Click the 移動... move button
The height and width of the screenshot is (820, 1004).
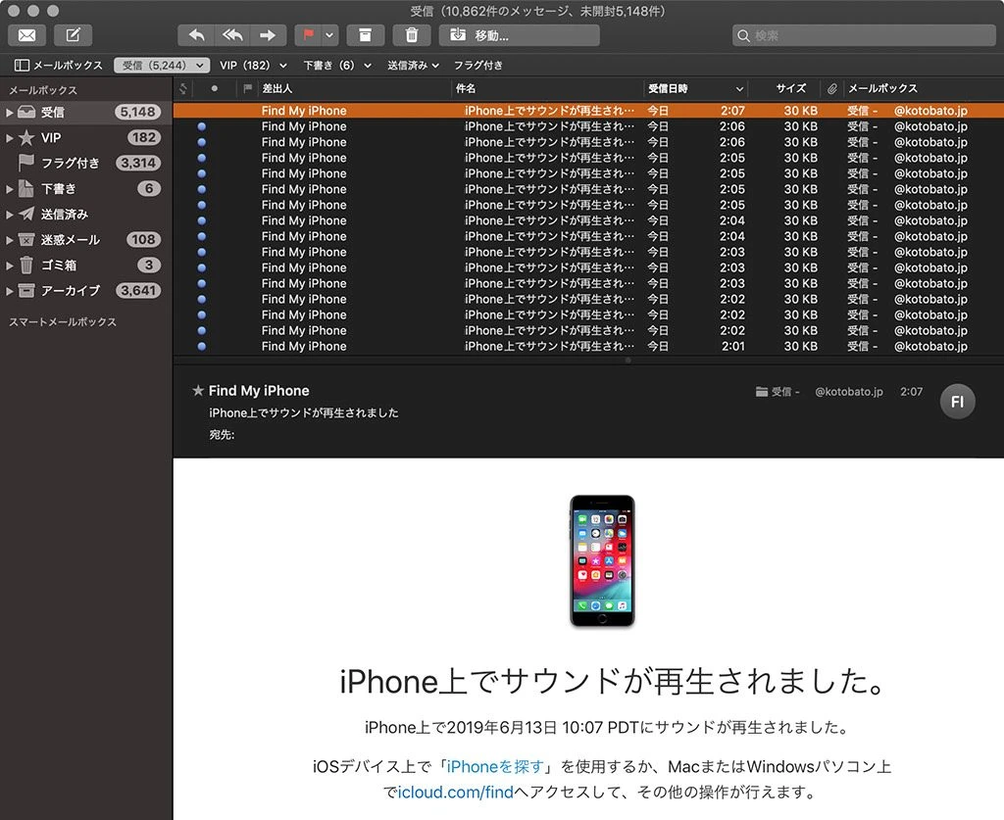[x=519, y=35]
